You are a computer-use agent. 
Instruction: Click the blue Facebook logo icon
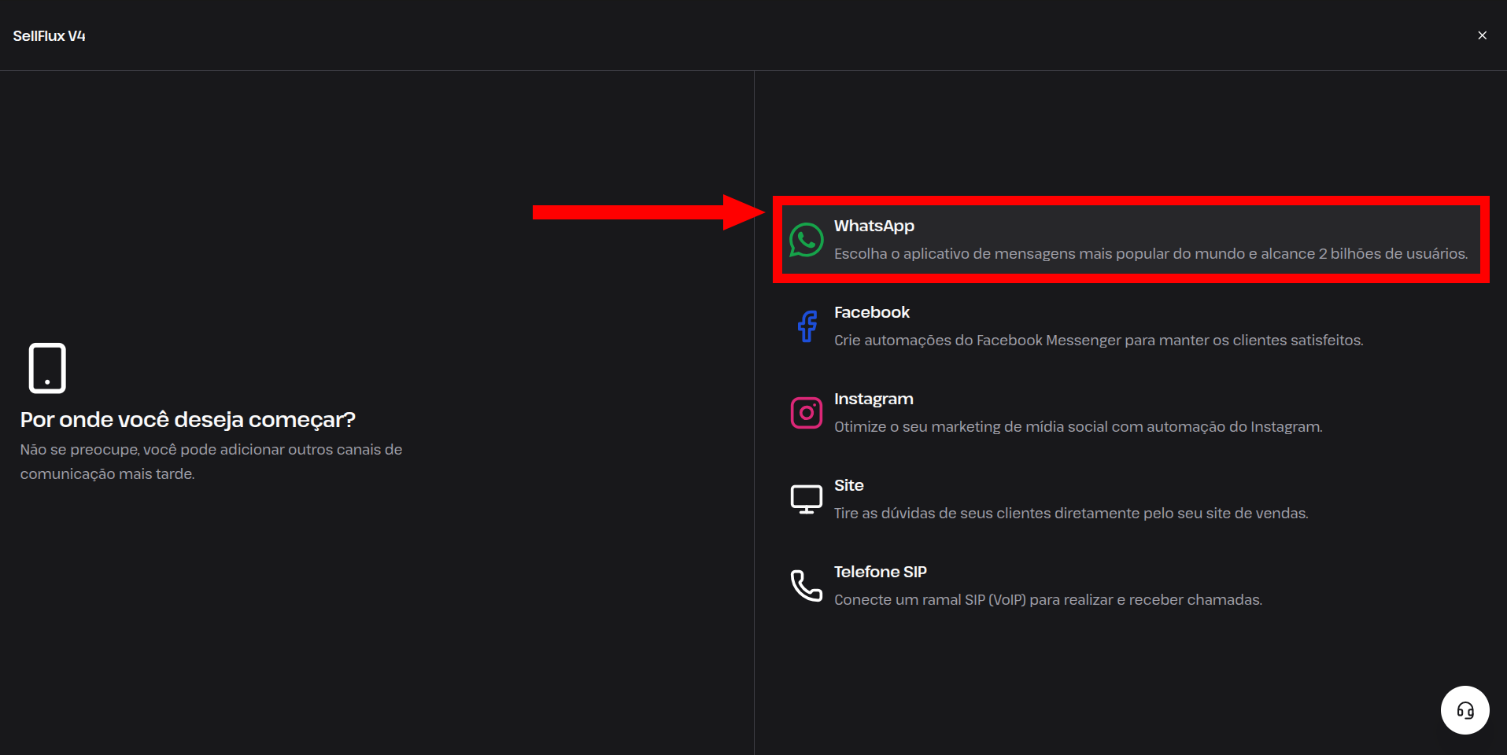point(807,326)
